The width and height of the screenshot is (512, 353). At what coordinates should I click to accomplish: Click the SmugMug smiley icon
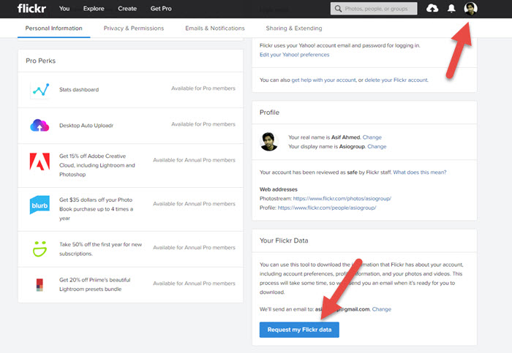tap(39, 249)
